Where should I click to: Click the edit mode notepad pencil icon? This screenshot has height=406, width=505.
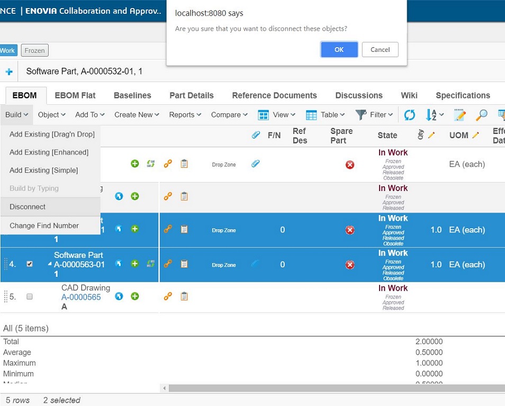coord(459,115)
